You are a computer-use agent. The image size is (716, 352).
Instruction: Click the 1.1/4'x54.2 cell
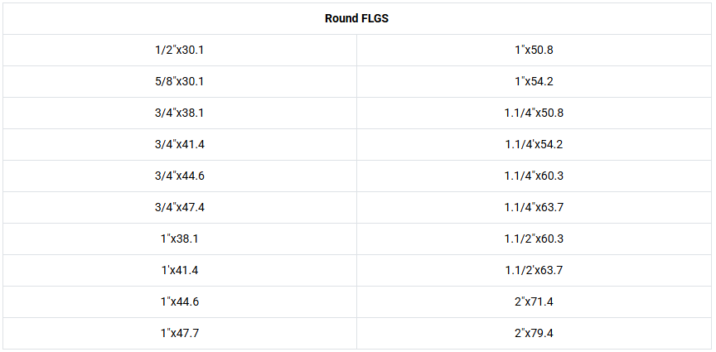click(534, 144)
